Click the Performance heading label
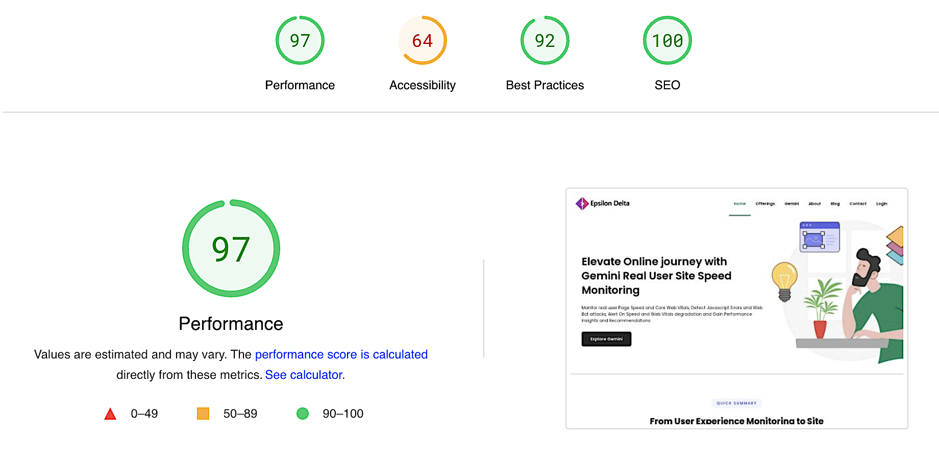The height and width of the screenshot is (463, 939). point(231,323)
